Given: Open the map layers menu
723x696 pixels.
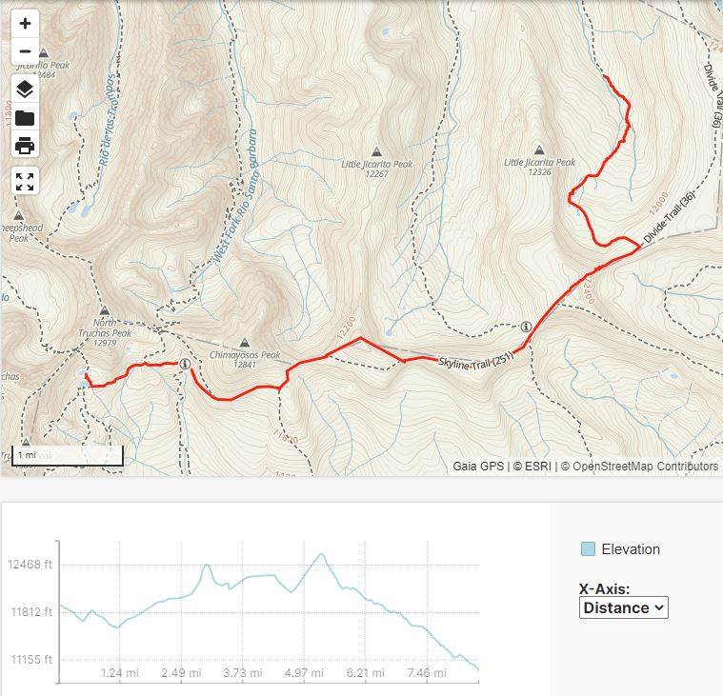Looking at the screenshot, I should (25, 90).
